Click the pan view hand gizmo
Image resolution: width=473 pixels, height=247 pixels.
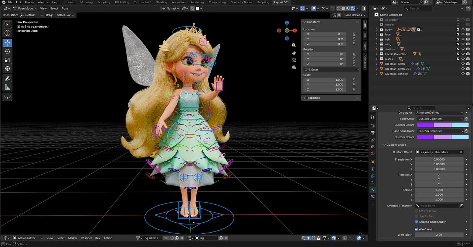(x=294, y=52)
